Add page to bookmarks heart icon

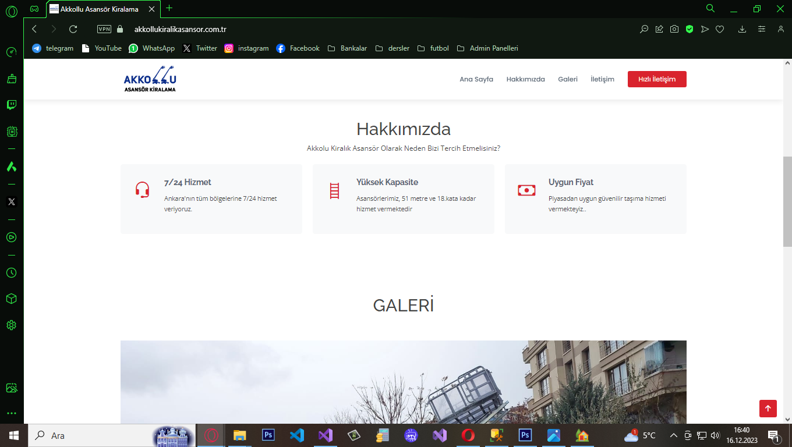(x=720, y=29)
